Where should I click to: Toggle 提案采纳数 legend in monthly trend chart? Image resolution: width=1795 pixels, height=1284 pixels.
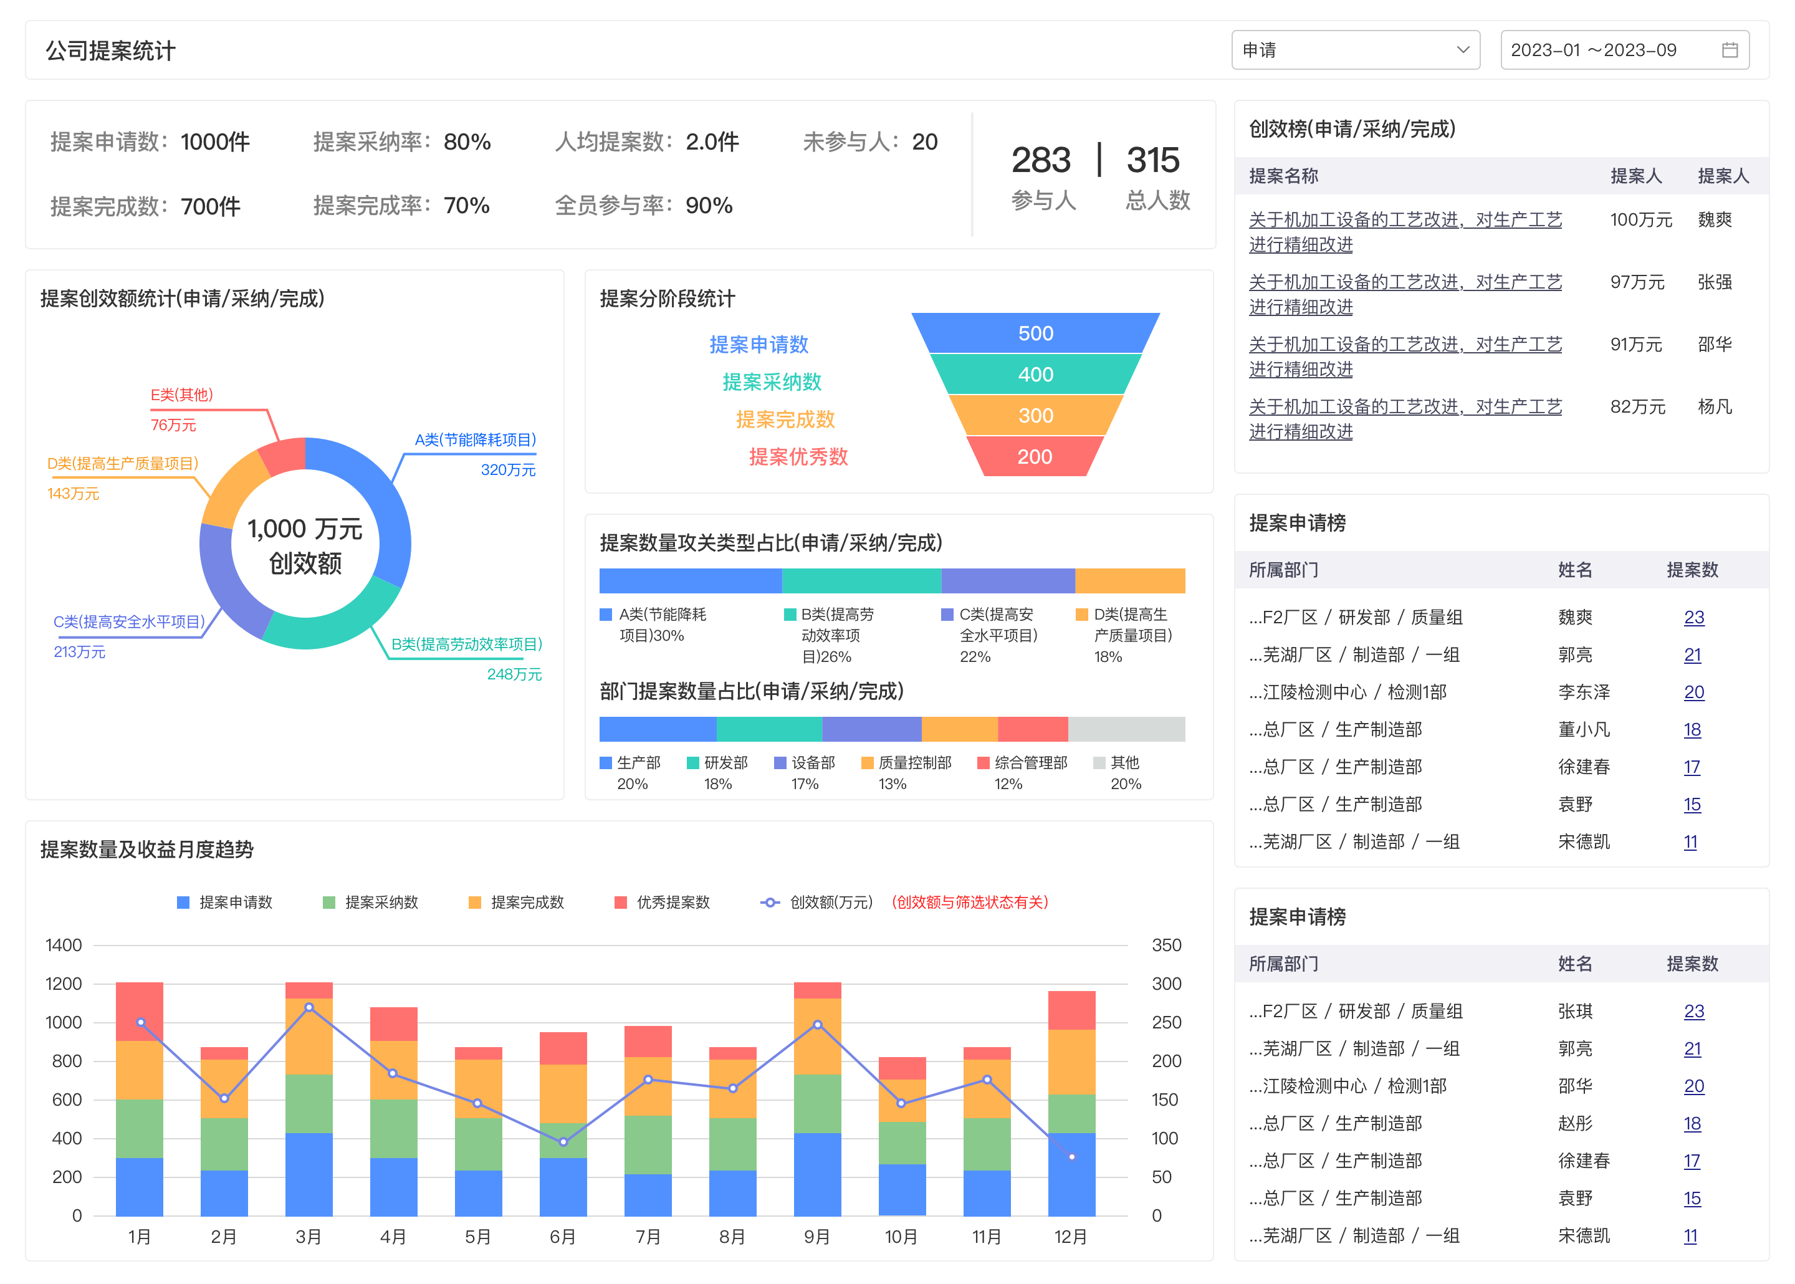click(x=371, y=902)
